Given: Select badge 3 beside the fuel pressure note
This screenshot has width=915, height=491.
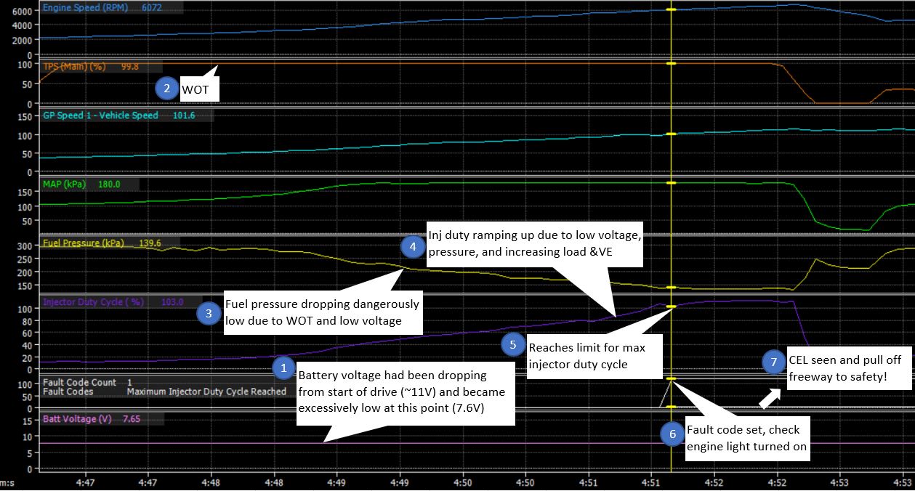Looking at the screenshot, I should point(209,313).
